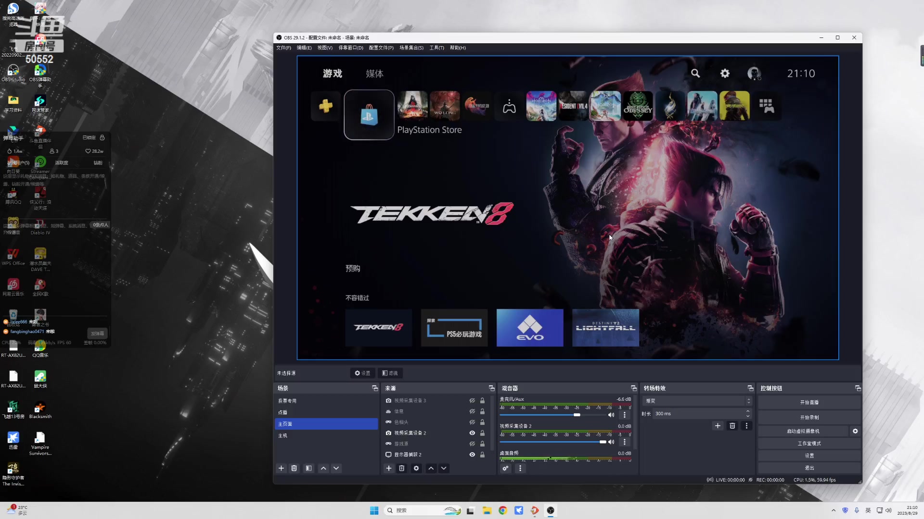Viewport: 924px width, 519px height.
Task: Move the scene up with the up arrow
Action: click(323, 468)
